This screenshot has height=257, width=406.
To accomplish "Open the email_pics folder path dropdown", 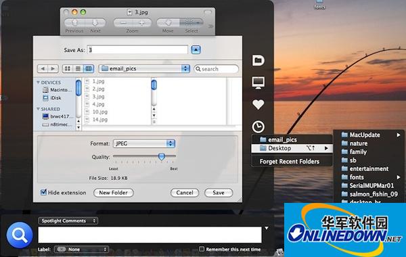I will coord(144,68).
